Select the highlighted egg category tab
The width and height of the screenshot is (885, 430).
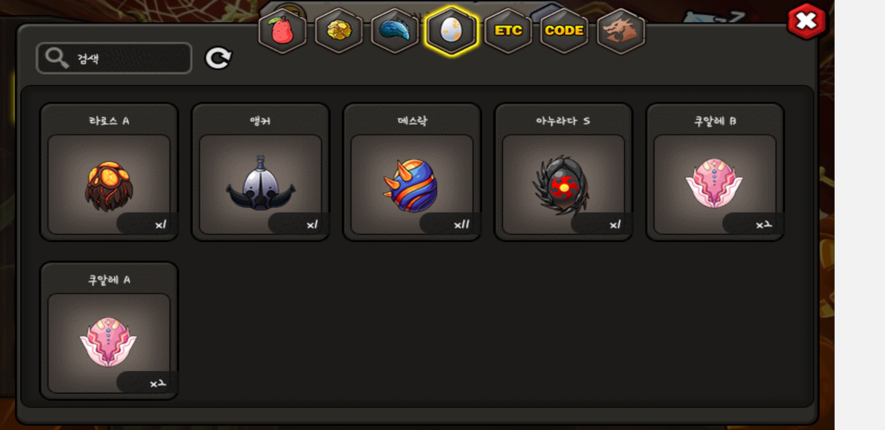pos(451,31)
